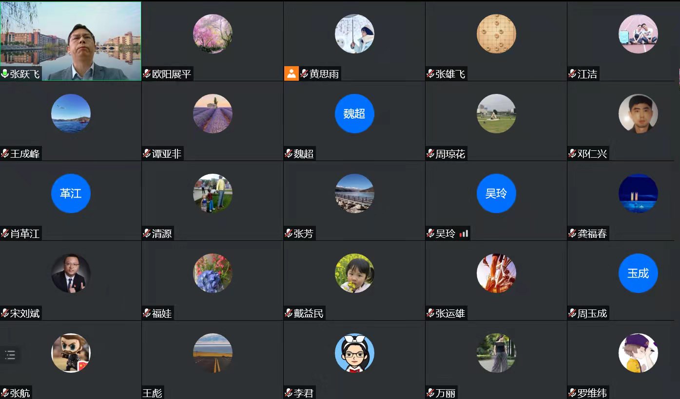Click the muted mic icon beside 罗维纬

click(572, 393)
